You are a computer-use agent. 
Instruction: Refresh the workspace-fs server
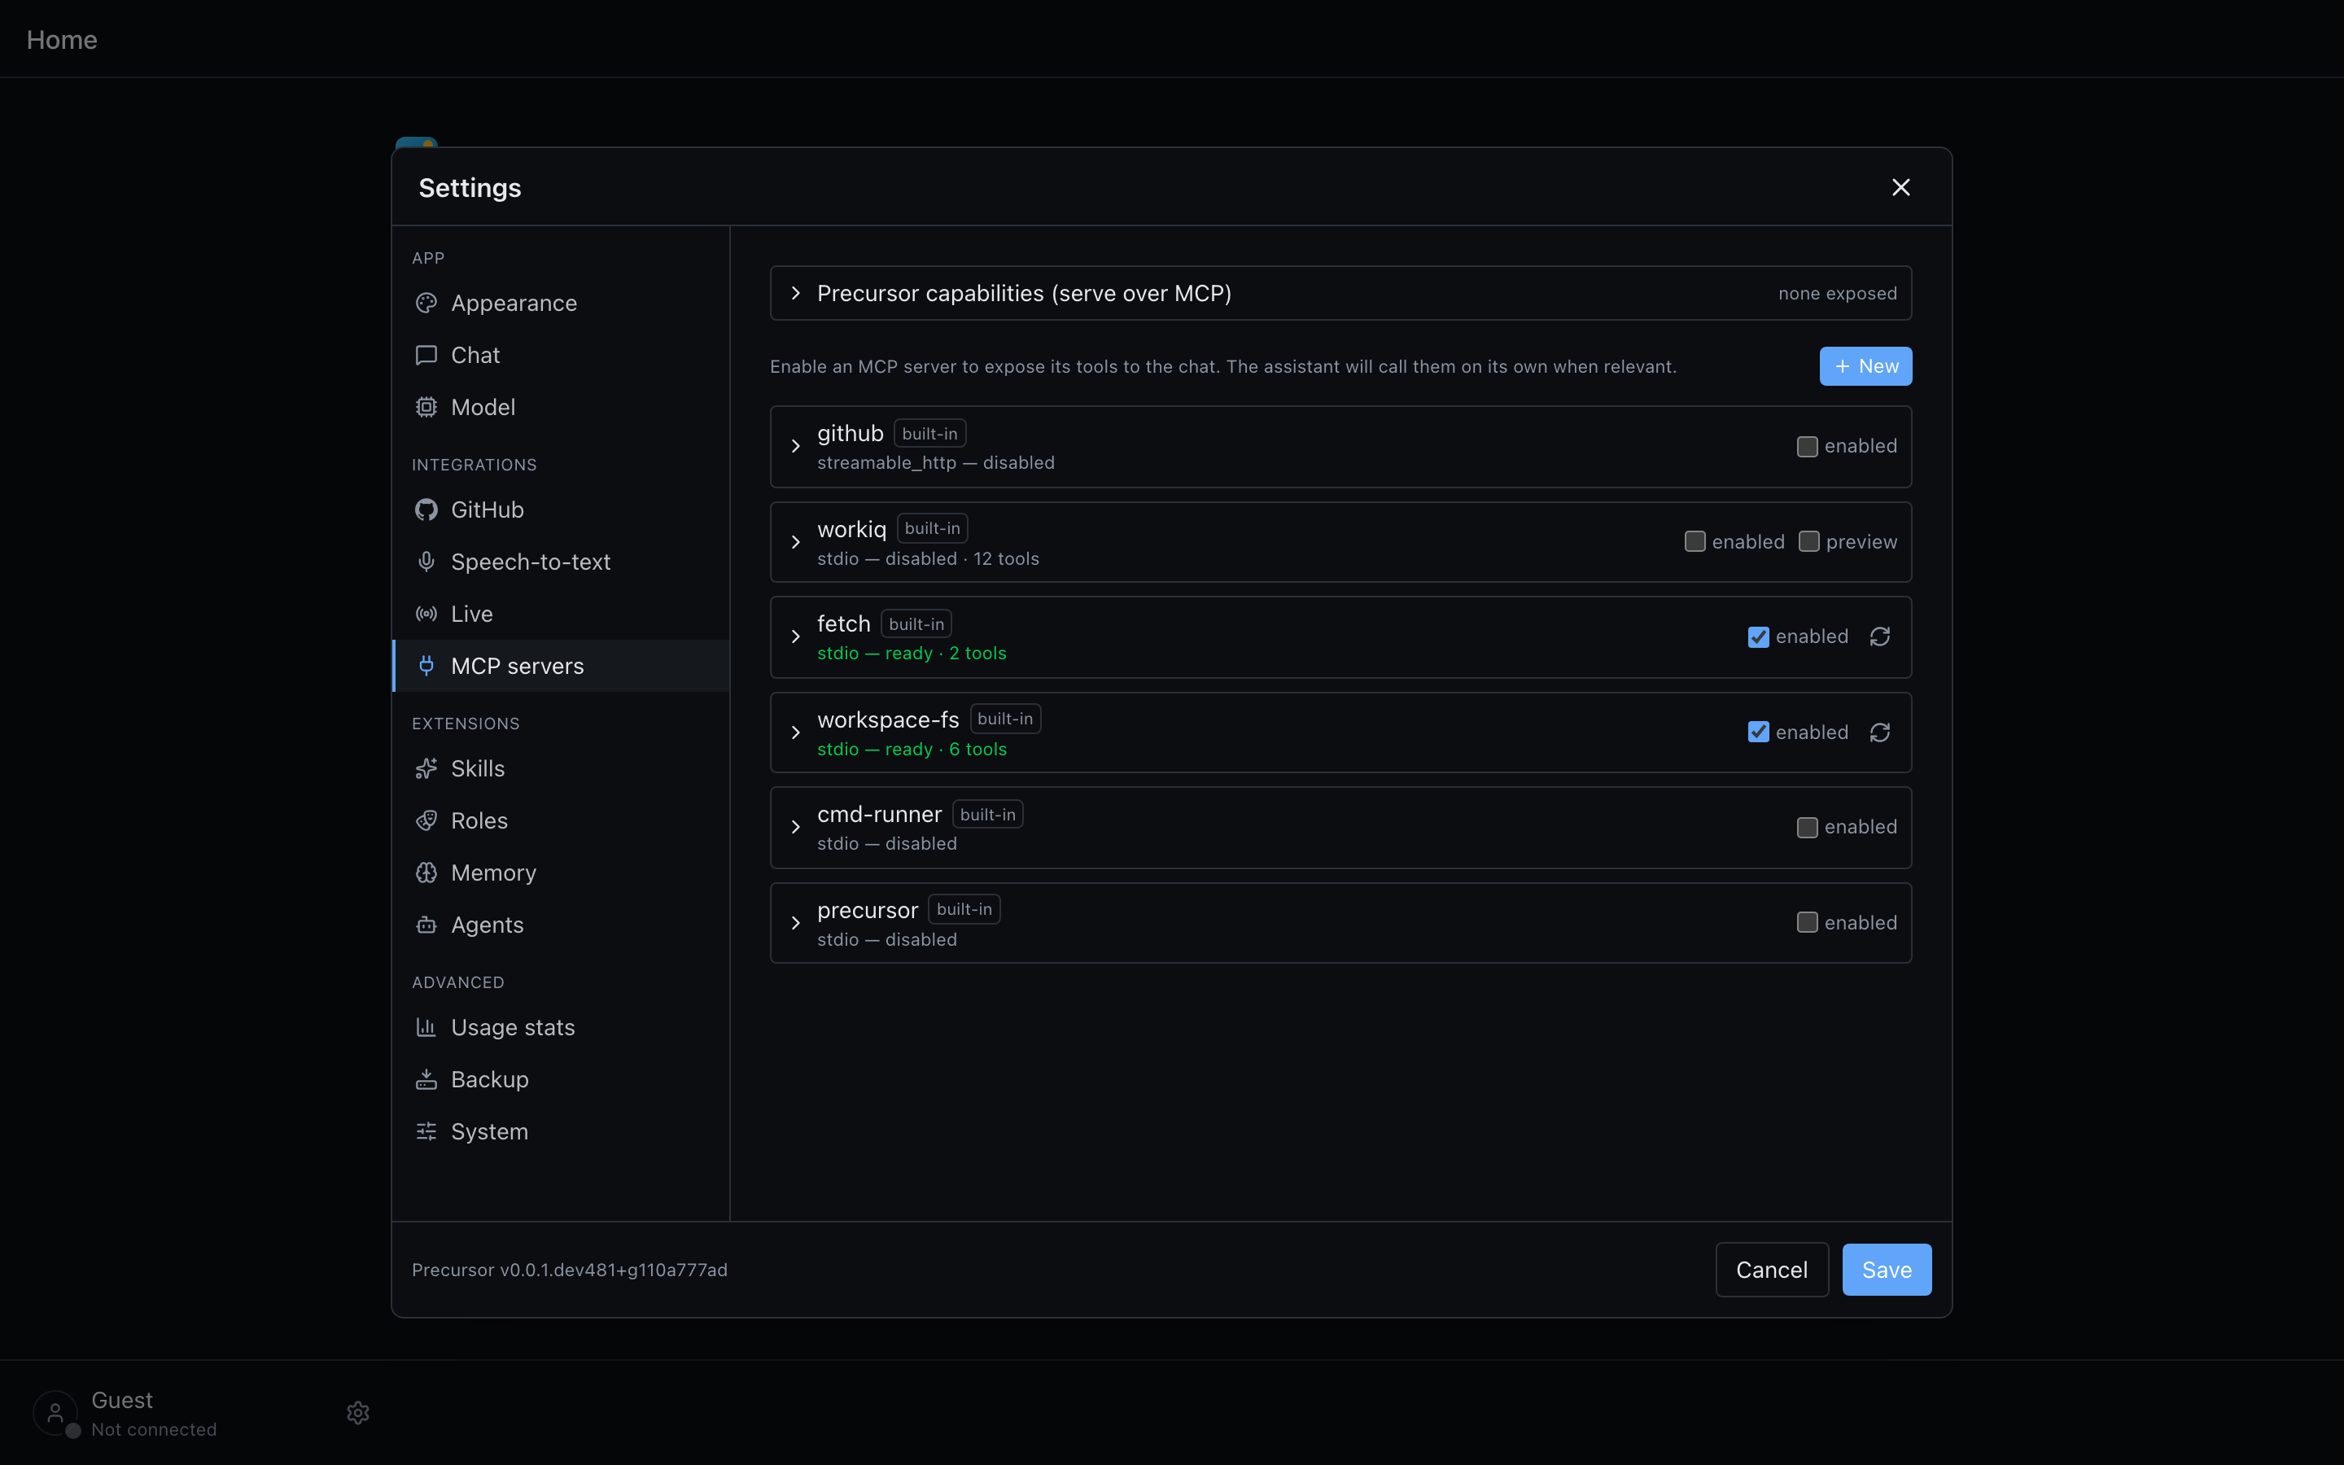(1880, 732)
